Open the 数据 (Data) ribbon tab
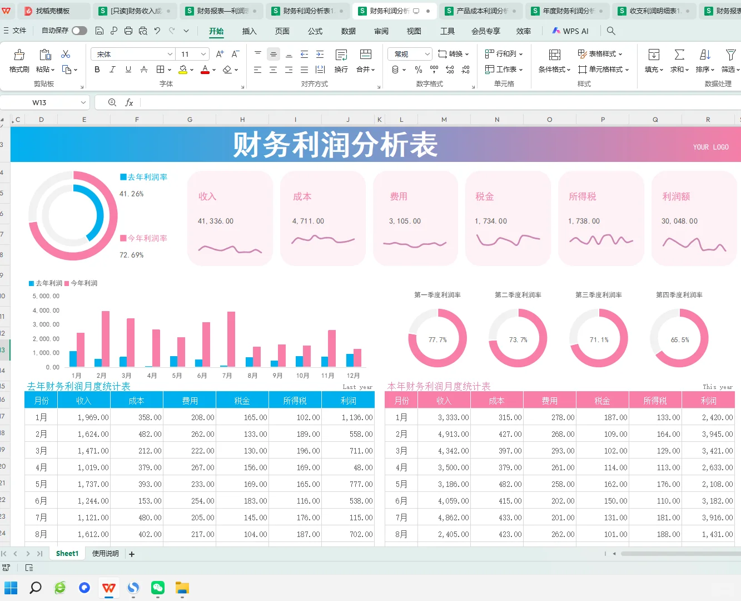Viewport: 741px width, 601px height. click(x=349, y=31)
